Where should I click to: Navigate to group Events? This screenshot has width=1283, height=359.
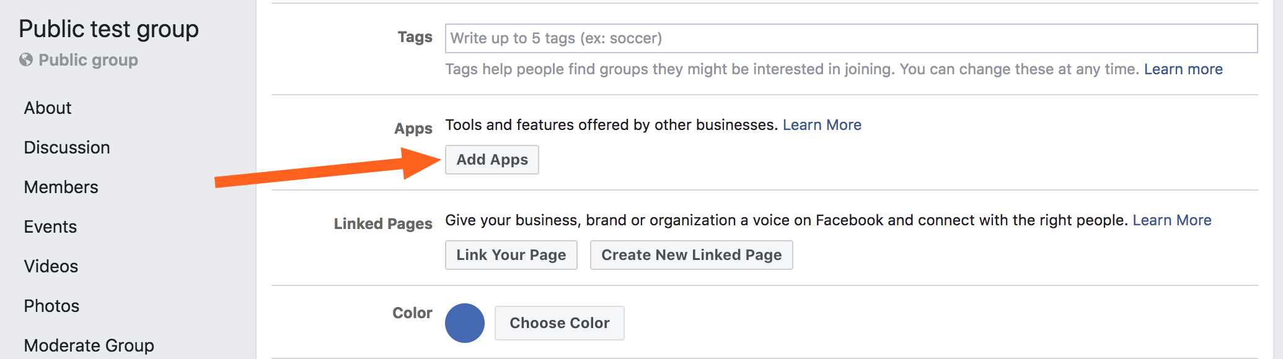click(50, 227)
